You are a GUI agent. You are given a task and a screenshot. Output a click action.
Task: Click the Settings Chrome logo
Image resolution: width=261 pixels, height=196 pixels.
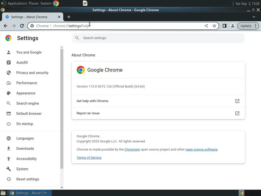tap(8, 38)
